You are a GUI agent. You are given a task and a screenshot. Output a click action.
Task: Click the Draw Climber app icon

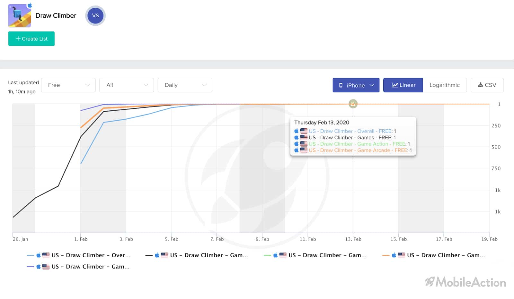click(20, 16)
